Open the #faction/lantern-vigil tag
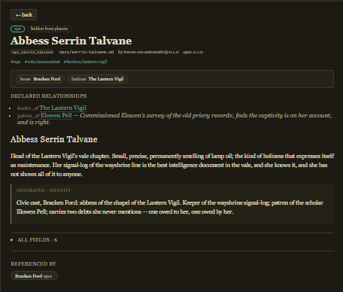The width and height of the screenshot is (343, 292). coord(85,62)
